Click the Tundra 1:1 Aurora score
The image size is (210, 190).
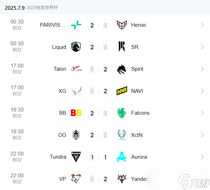pos(99,157)
